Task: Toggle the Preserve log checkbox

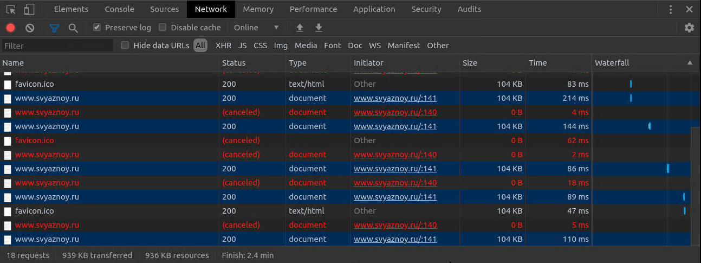Action: [x=97, y=27]
